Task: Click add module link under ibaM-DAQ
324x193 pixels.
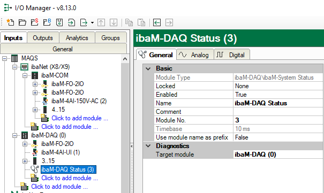Action: pyautogui.click(x=70, y=178)
